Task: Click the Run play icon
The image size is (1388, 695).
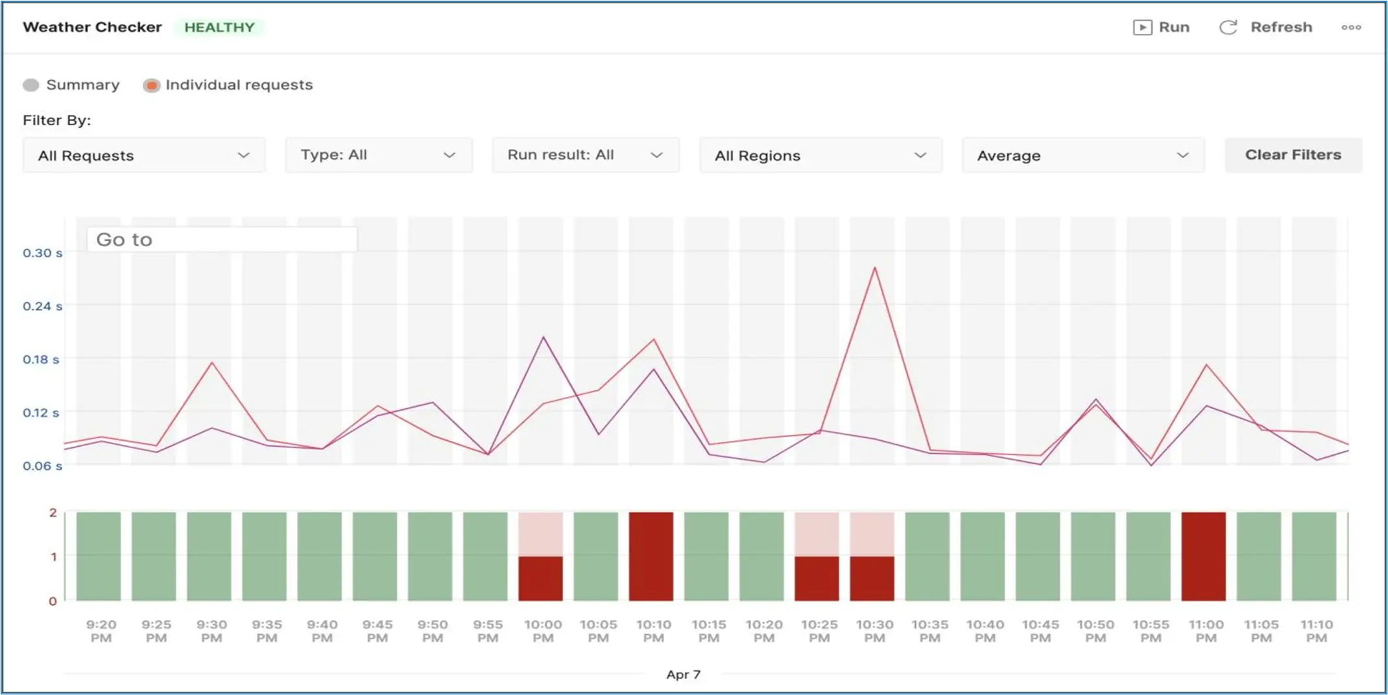Action: [x=1142, y=27]
